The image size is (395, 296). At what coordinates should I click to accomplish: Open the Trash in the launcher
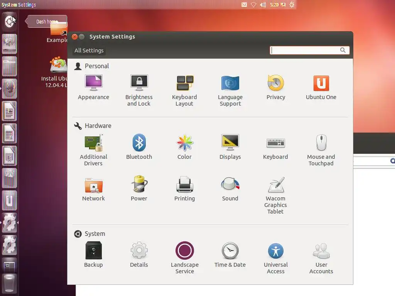click(9, 284)
